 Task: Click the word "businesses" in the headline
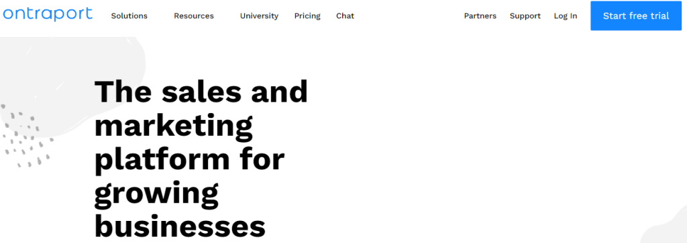(x=180, y=227)
